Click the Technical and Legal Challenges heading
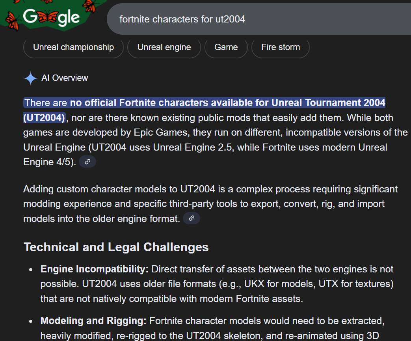Viewport: 411px width, 341px height. point(116,247)
